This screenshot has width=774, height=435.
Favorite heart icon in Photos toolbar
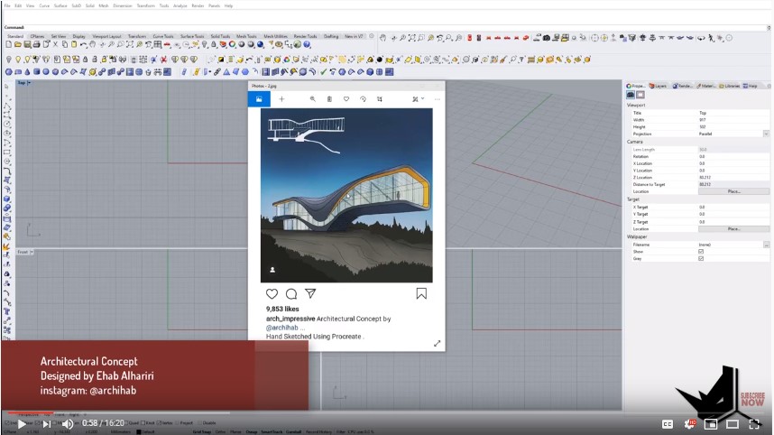tap(346, 98)
